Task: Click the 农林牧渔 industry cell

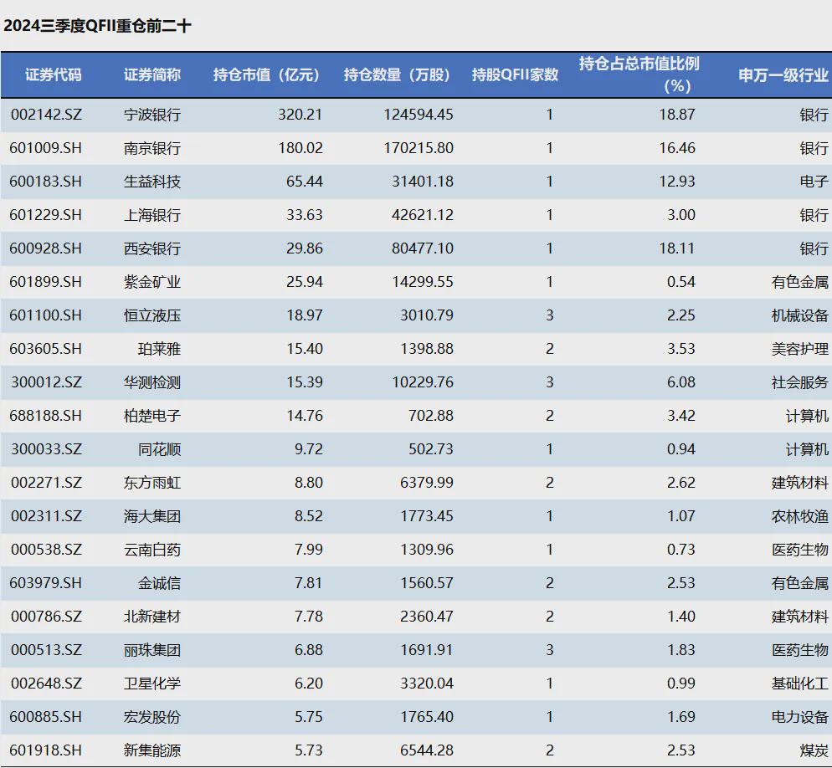Action: tap(799, 516)
